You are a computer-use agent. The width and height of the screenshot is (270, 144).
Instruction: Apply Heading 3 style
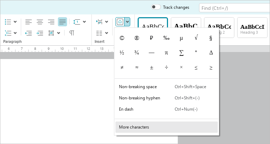click(252, 28)
